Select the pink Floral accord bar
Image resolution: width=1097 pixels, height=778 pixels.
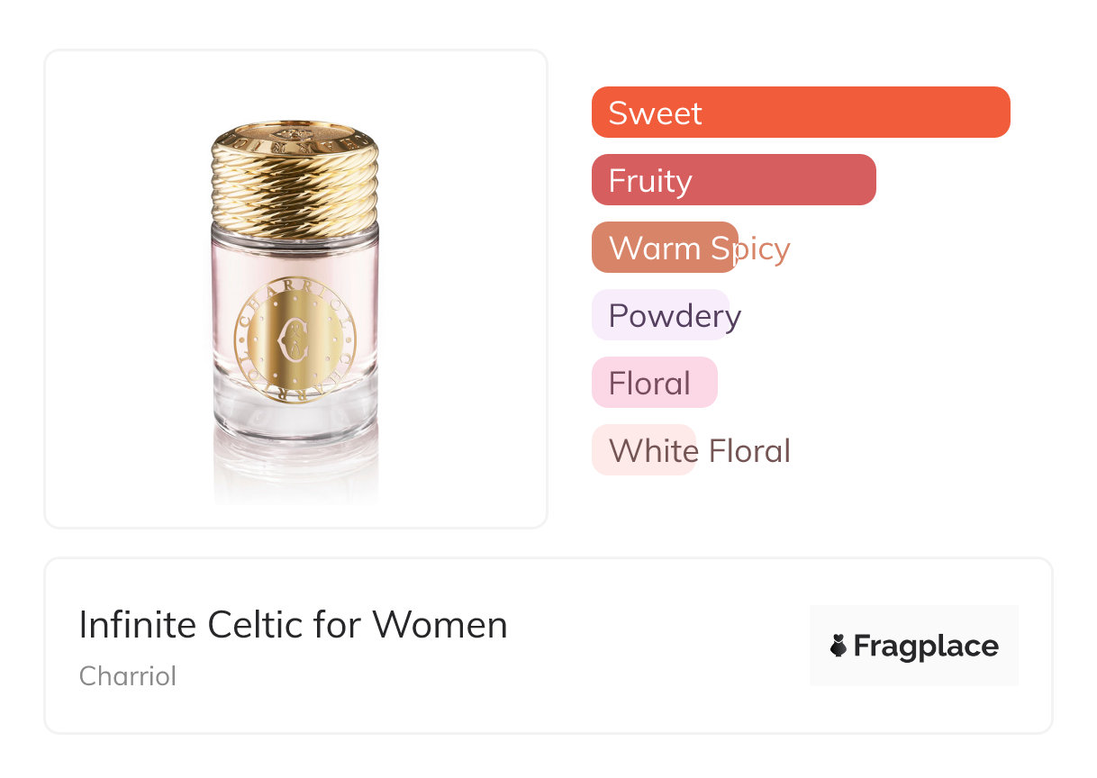pos(654,383)
